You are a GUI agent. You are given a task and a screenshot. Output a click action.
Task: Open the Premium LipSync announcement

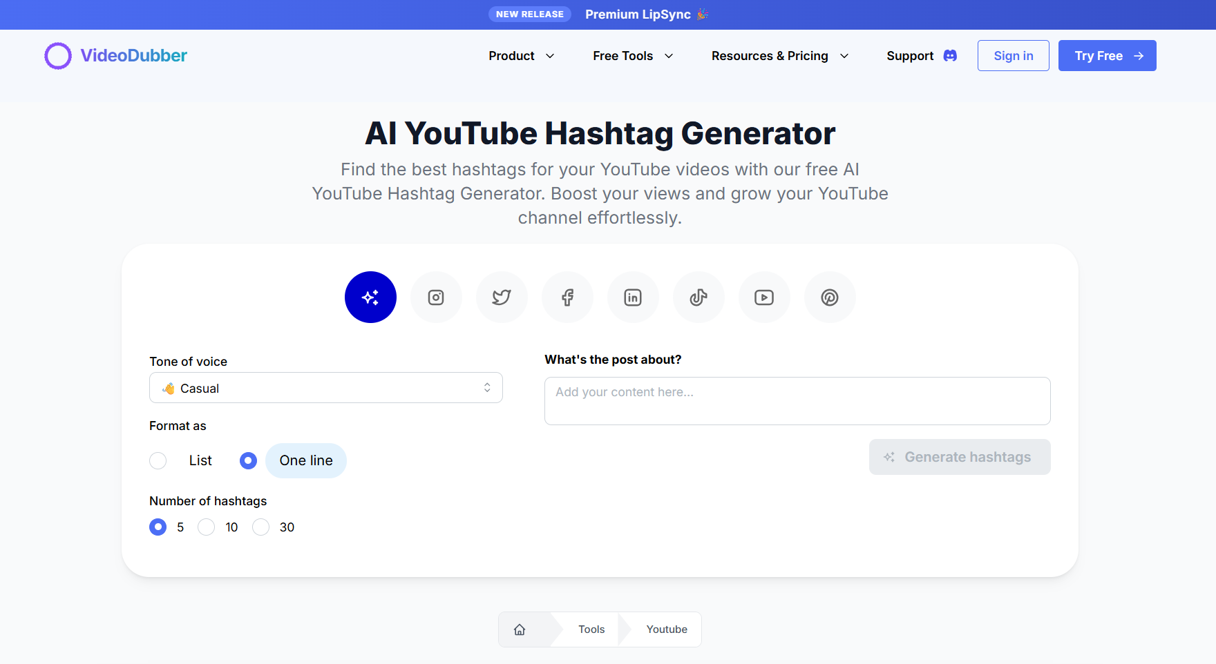[x=647, y=14]
